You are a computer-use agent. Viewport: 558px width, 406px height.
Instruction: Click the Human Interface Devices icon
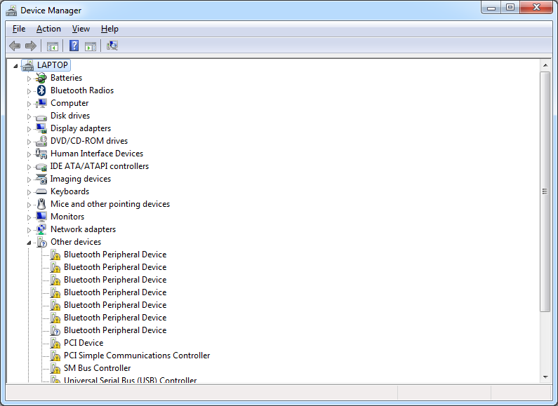tap(41, 154)
